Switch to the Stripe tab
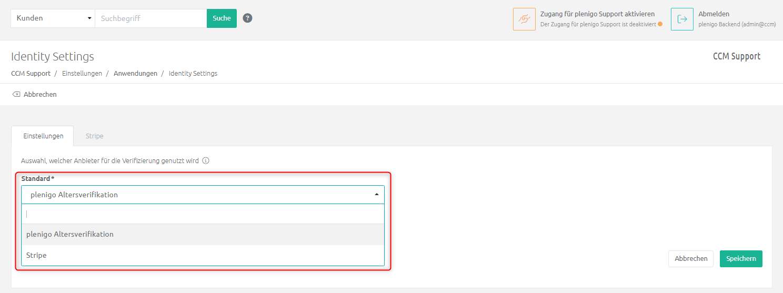Image resolution: width=783 pixels, height=293 pixels. [95, 136]
